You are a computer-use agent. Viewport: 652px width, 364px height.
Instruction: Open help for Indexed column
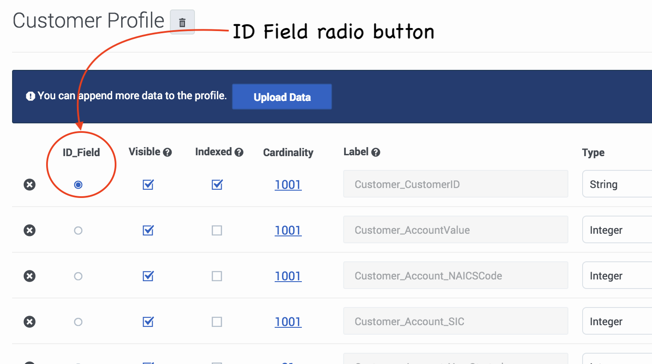(x=239, y=152)
